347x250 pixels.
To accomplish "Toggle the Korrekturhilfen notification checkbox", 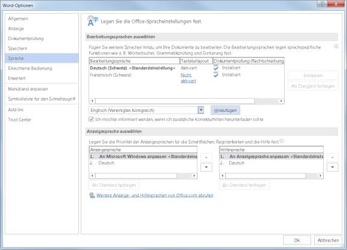I will (91, 119).
